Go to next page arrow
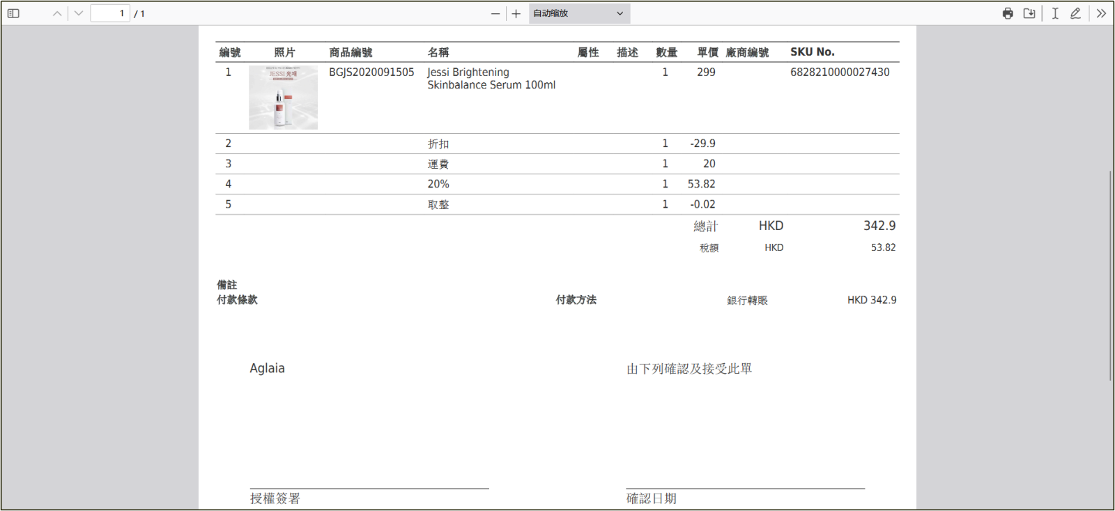The height and width of the screenshot is (511, 1115). (x=79, y=13)
